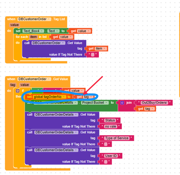This screenshot has width=180, height=175.
Task: Click the "no vale" text string field
Action: (111, 127)
